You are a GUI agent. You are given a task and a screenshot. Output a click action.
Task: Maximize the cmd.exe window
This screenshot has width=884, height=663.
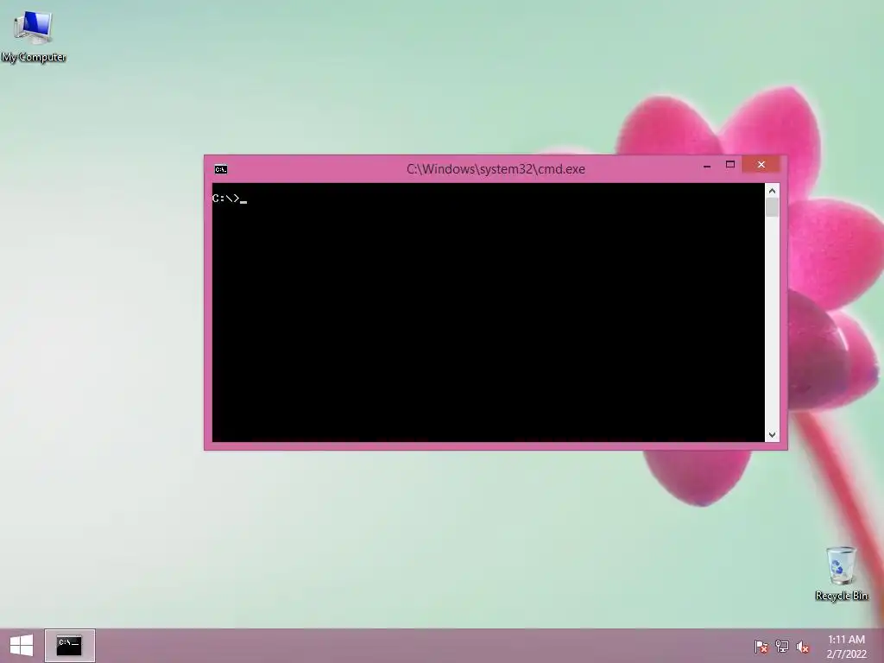(730, 165)
